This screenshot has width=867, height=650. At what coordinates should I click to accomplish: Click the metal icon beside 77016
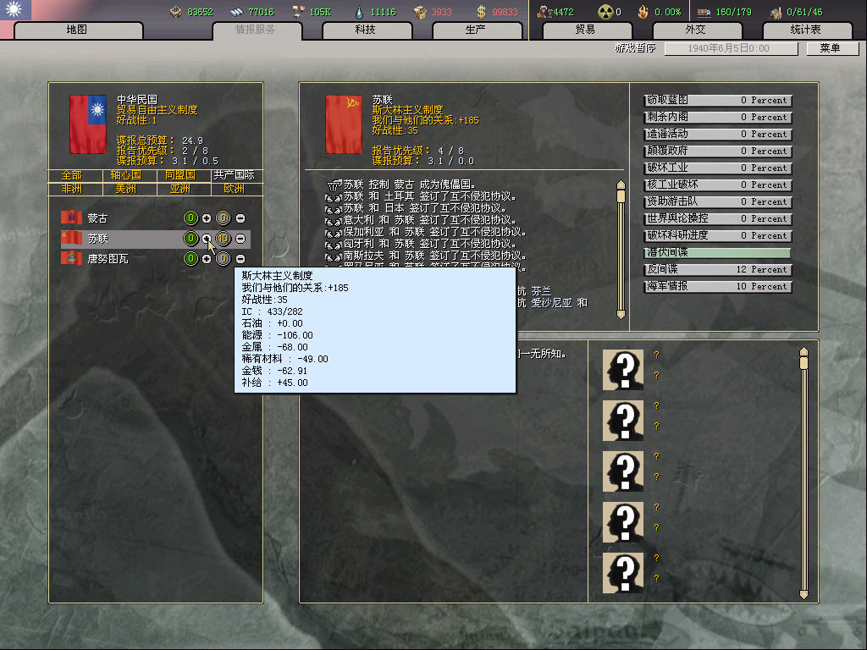[237, 12]
